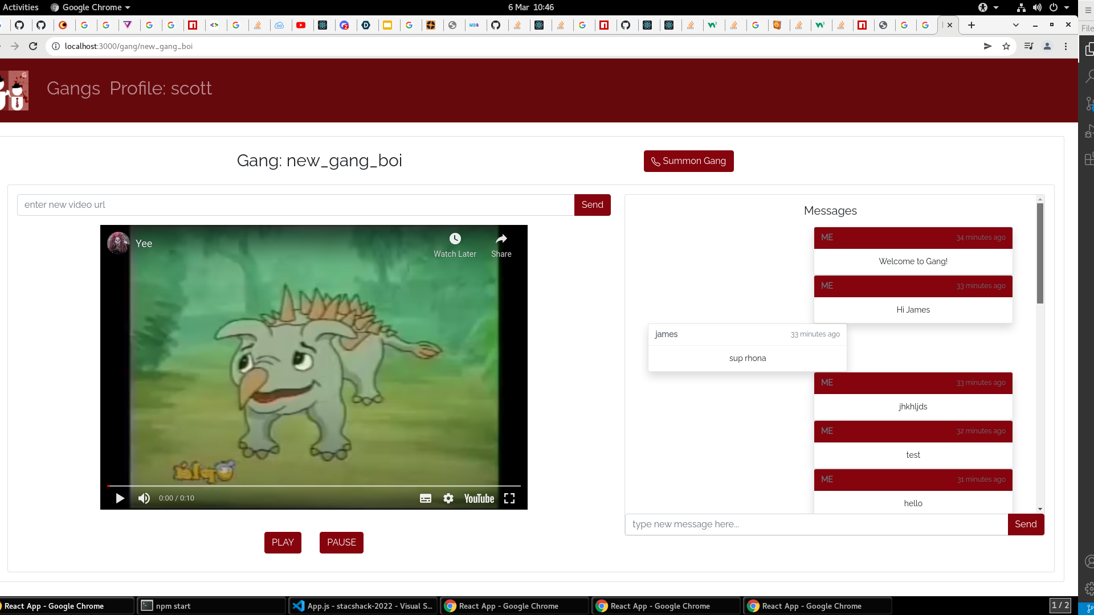Image resolution: width=1094 pixels, height=615 pixels.
Task: Open Google Chrome app menu dropdown
Action: tap(91, 7)
